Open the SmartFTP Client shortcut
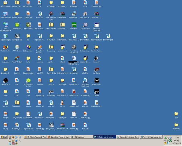This screenshot has height=146, width=182. click(x=17, y=58)
